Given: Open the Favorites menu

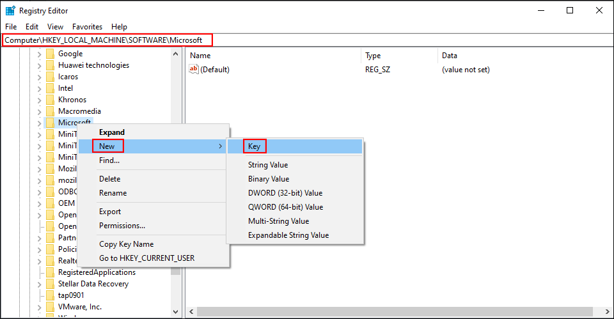Looking at the screenshot, I should pos(88,27).
